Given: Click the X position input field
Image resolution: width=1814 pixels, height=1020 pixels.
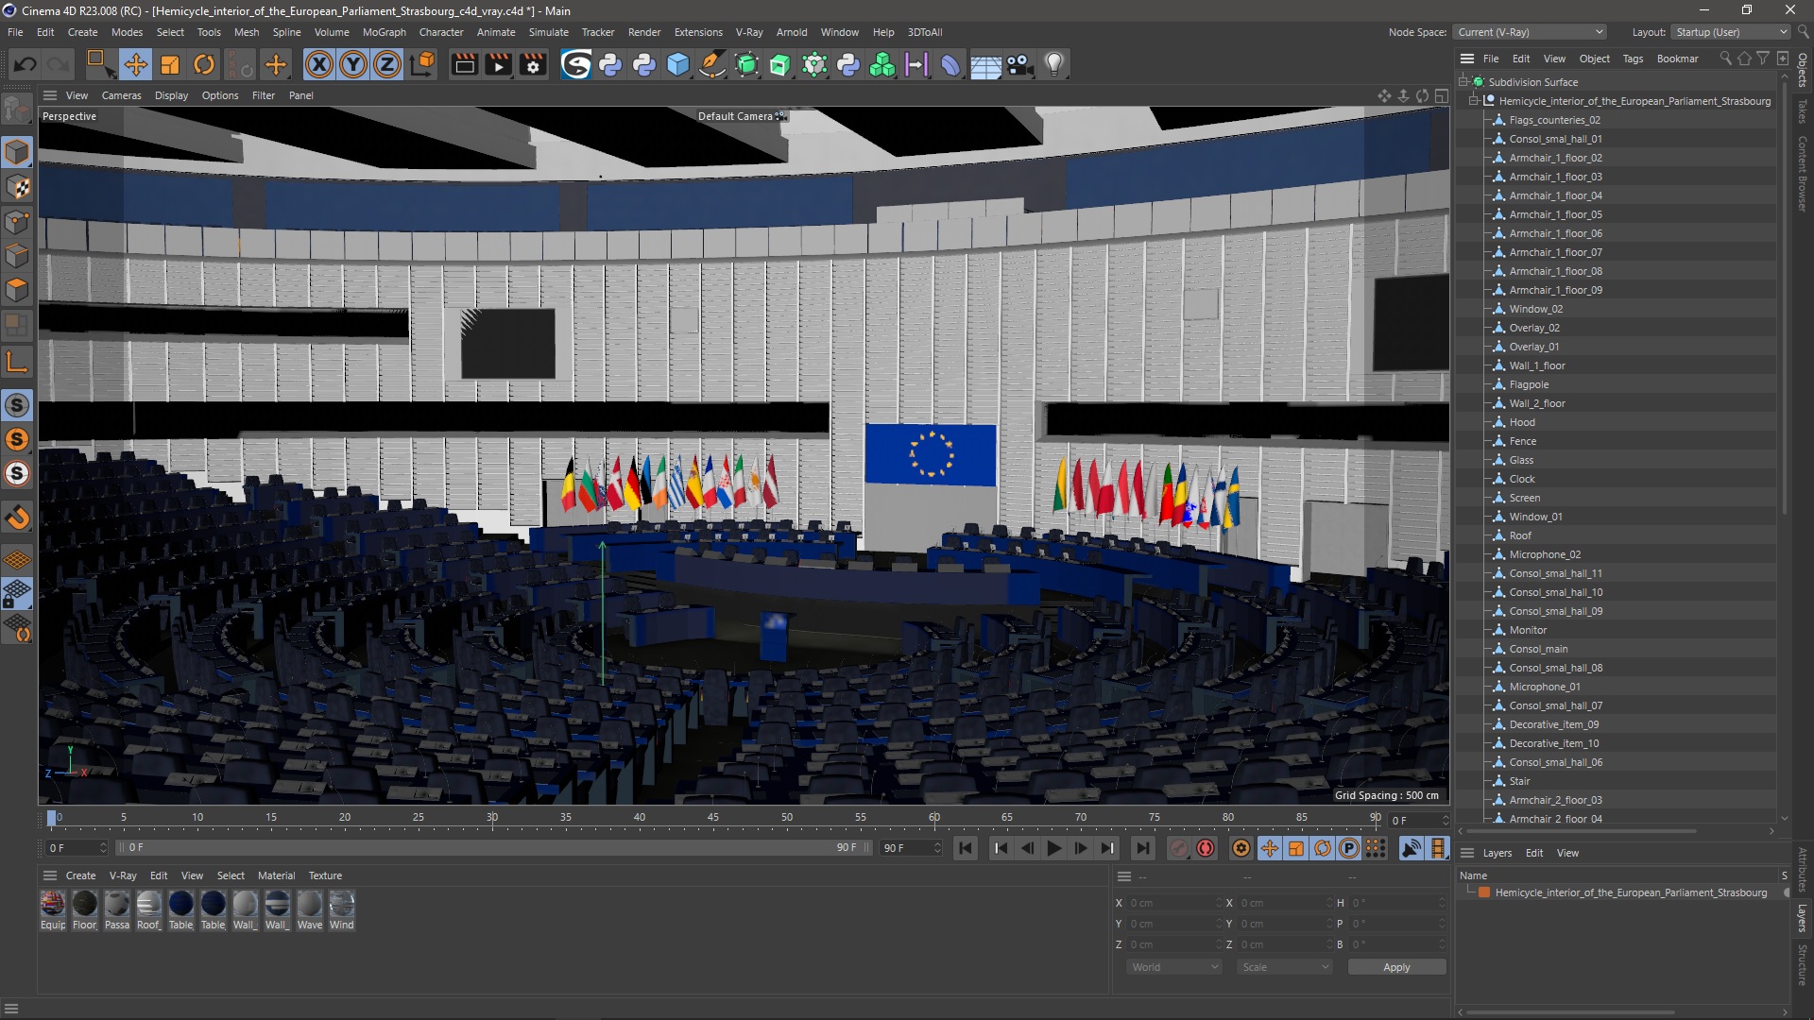Looking at the screenshot, I should (x=1174, y=903).
